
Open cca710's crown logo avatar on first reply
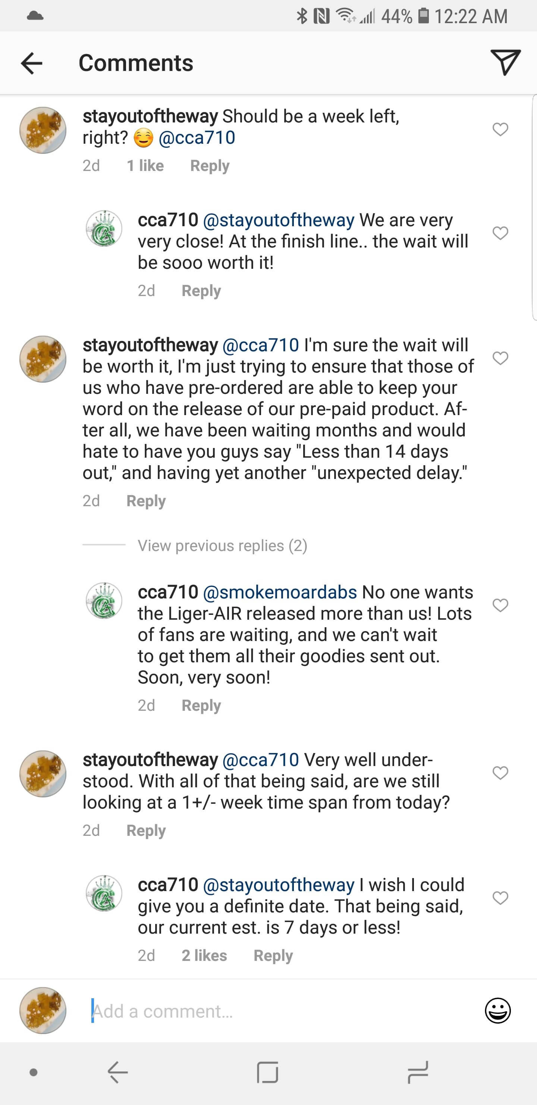[x=104, y=228]
